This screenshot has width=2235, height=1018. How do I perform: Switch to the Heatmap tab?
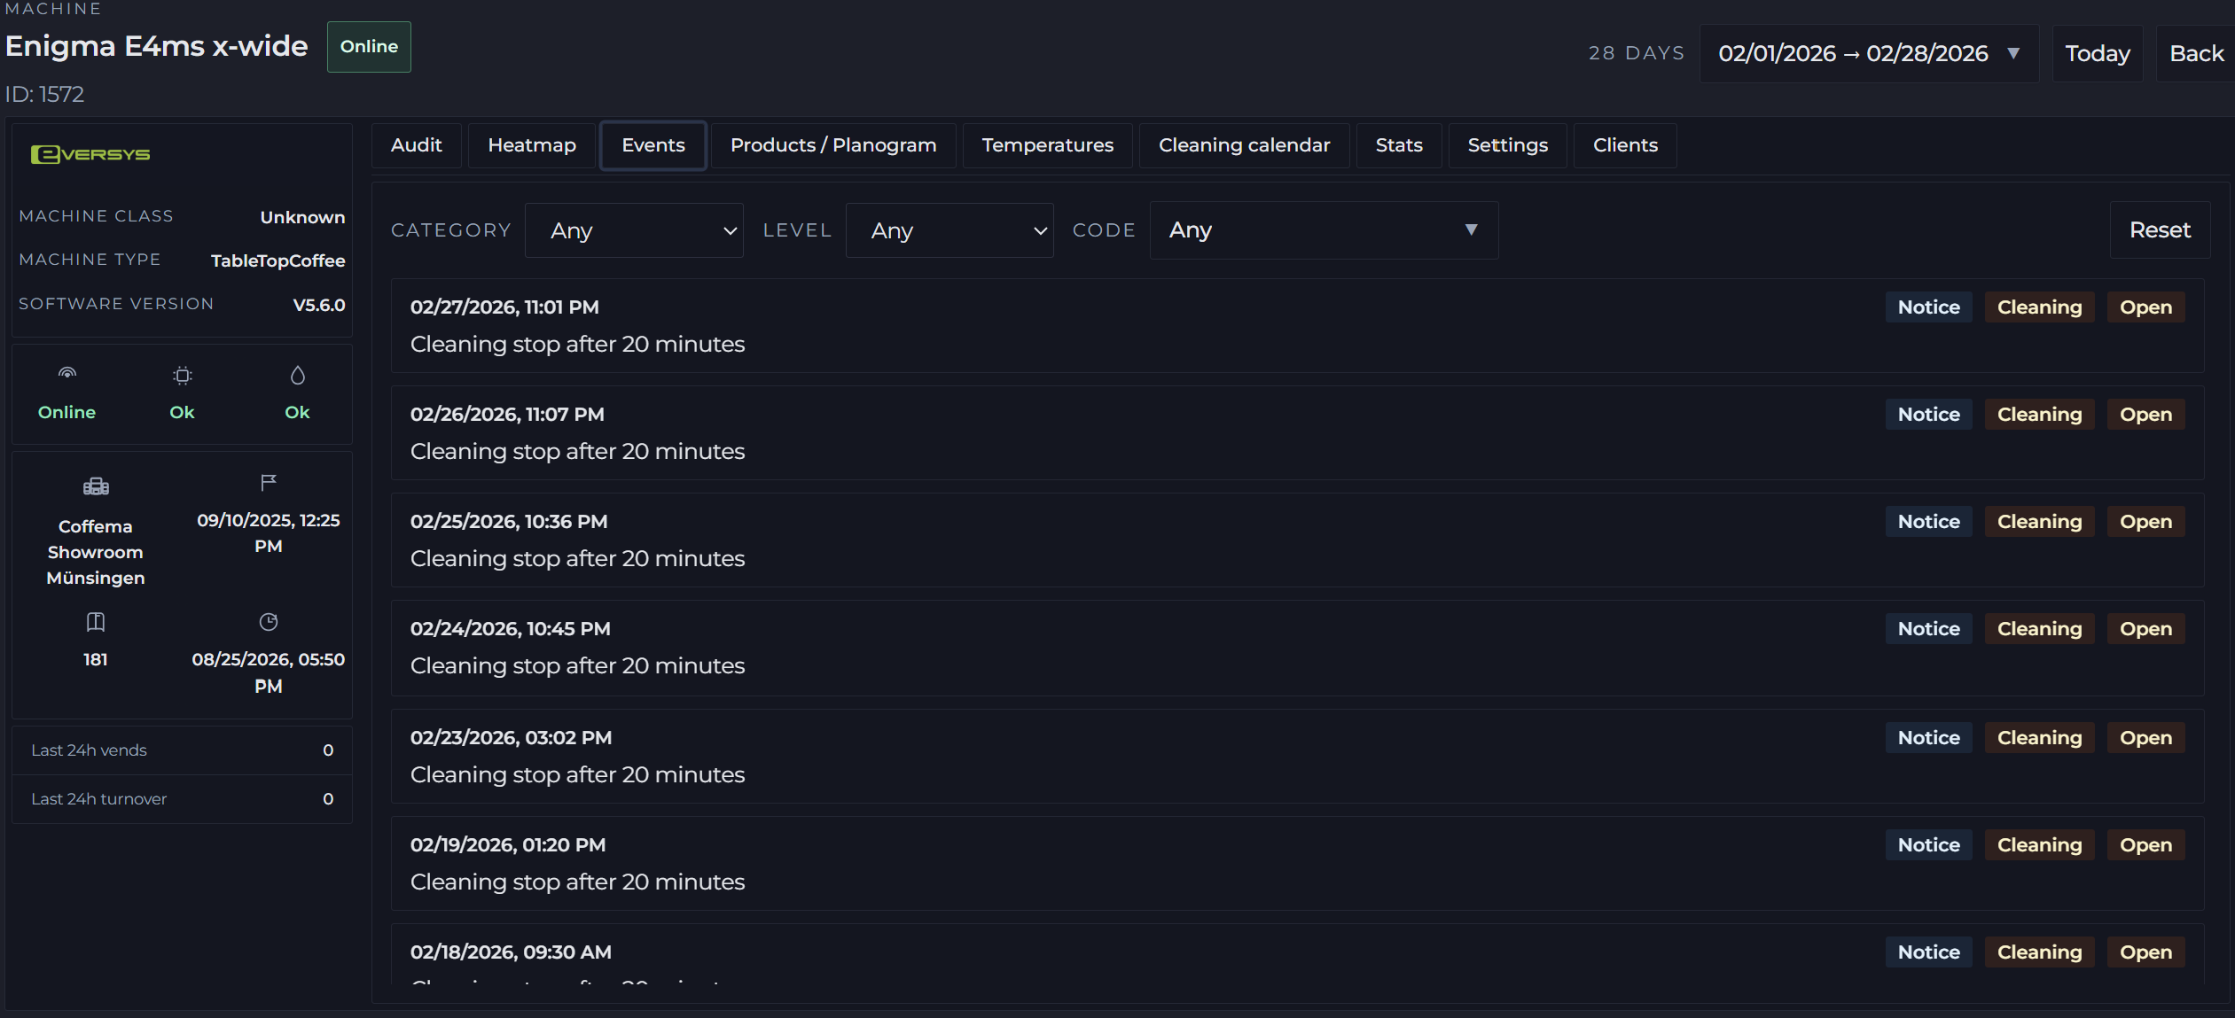[532, 145]
